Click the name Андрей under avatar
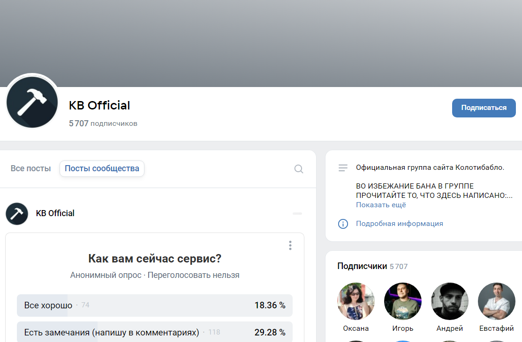Image resolution: width=522 pixels, height=342 pixels. tap(450, 328)
